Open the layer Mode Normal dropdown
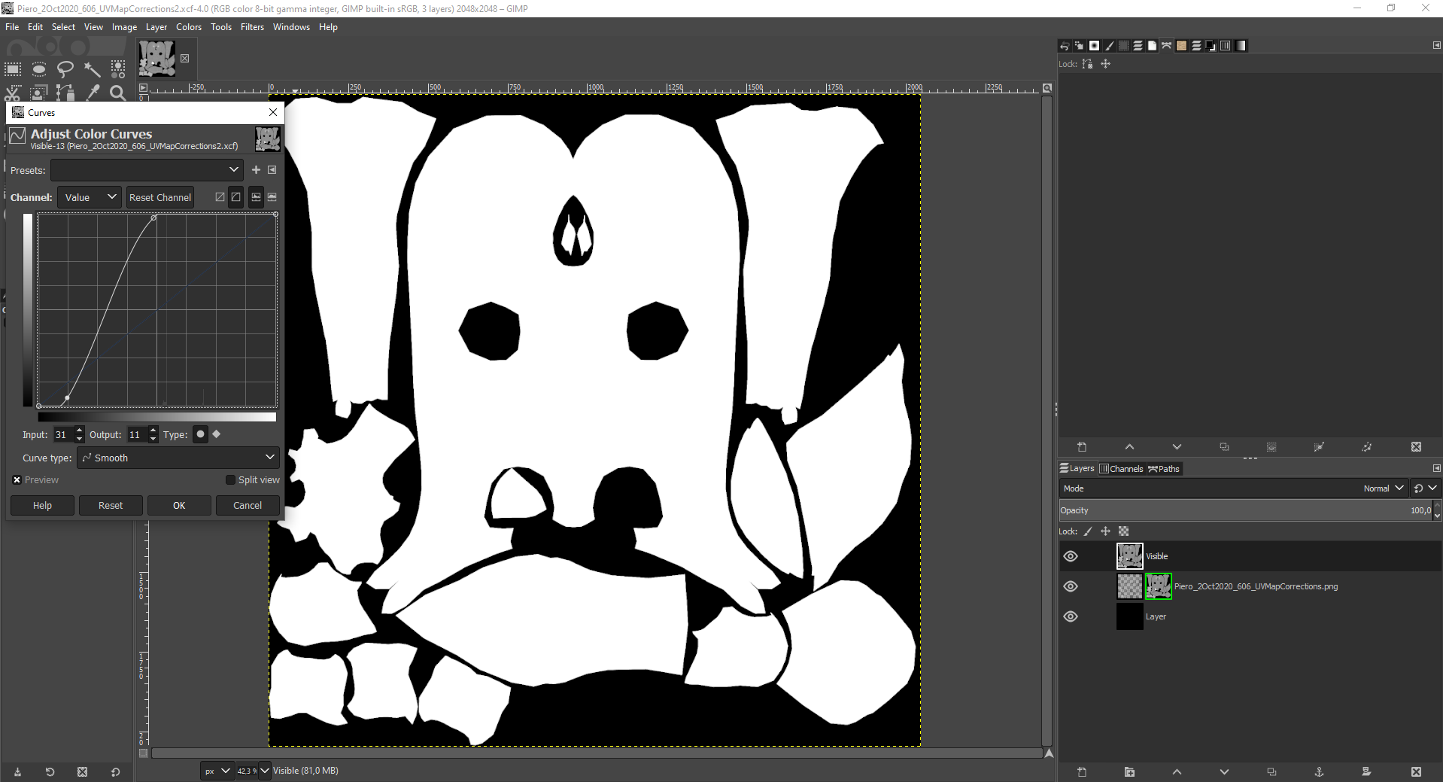 (1383, 488)
